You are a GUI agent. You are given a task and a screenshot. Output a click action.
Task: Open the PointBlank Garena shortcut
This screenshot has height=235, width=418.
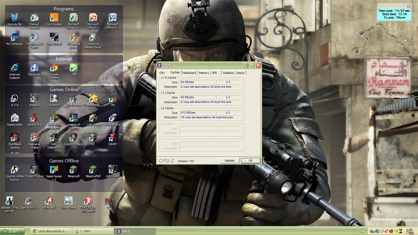tap(15, 141)
